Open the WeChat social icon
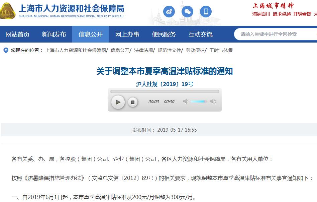 [187, 11]
